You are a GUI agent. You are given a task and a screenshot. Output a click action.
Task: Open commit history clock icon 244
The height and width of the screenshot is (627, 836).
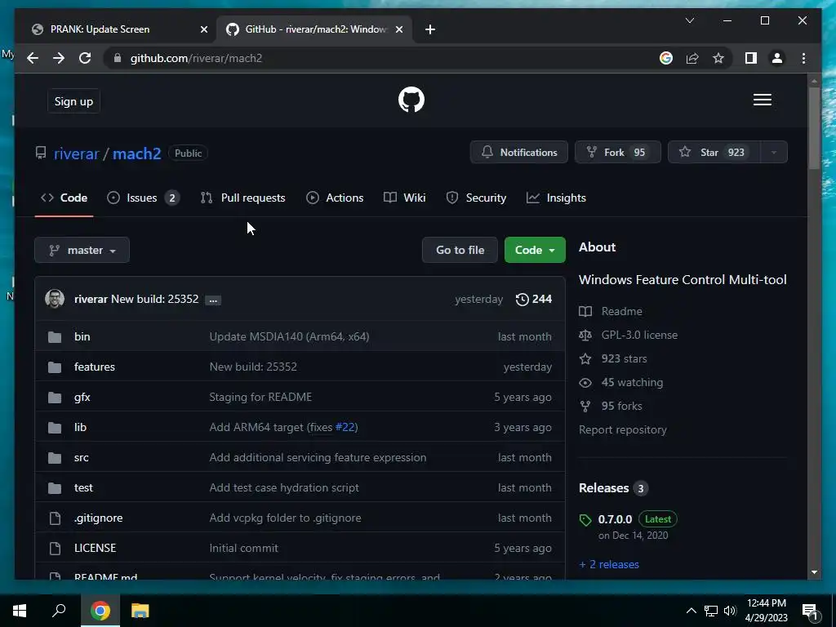point(533,299)
